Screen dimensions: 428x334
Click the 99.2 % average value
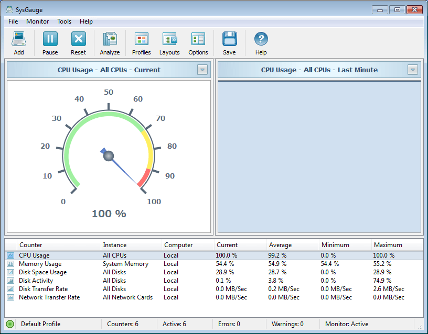pyautogui.click(x=277, y=255)
